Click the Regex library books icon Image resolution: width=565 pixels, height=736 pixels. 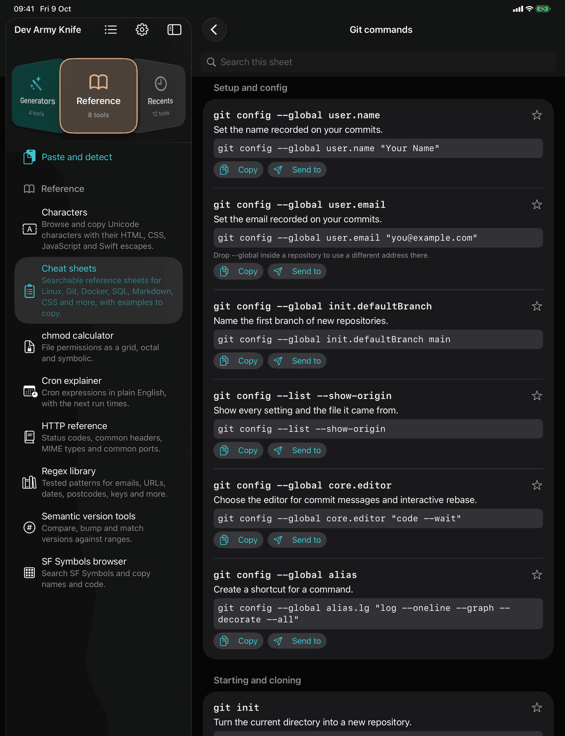pos(29,482)
